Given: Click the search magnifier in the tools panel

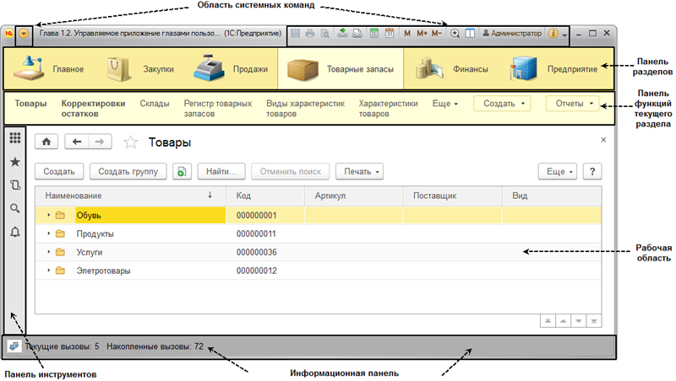Looking at the screenshot, I should [14, 208].
